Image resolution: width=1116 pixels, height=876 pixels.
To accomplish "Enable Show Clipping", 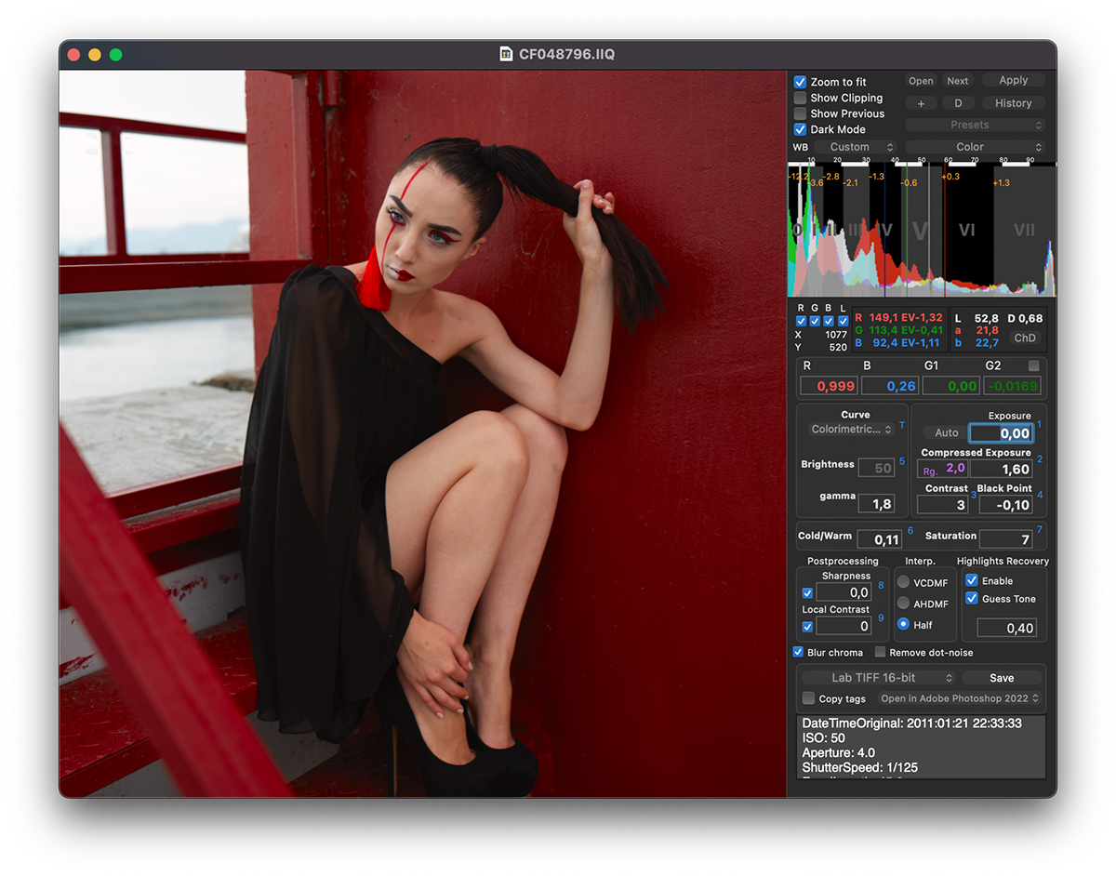I will pos(800,98).
